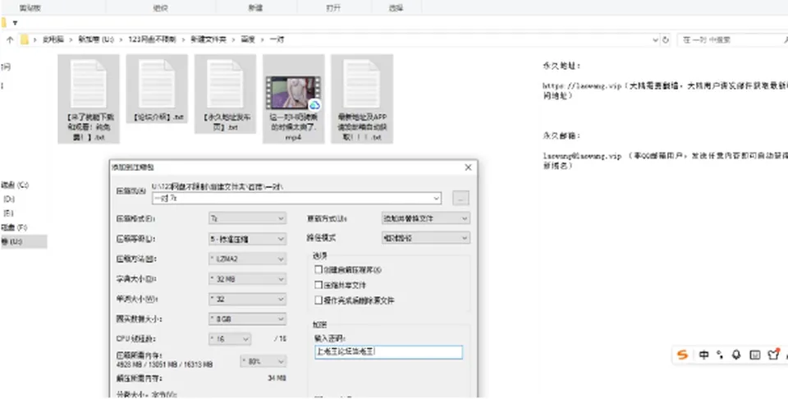Enable create self-extracting archive checkbox
This screenshot has height=399, width=788.
click(318, 269)
